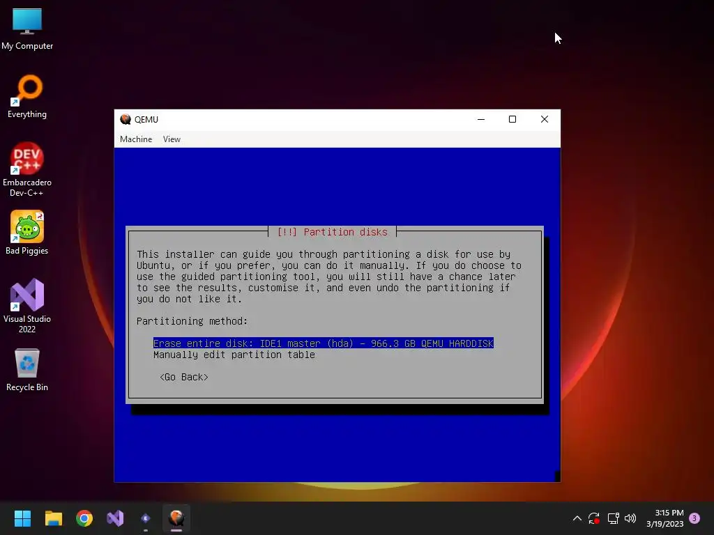Maximize the QEMU window
This screenshot has height=535, width=714.
pos(512,119)
